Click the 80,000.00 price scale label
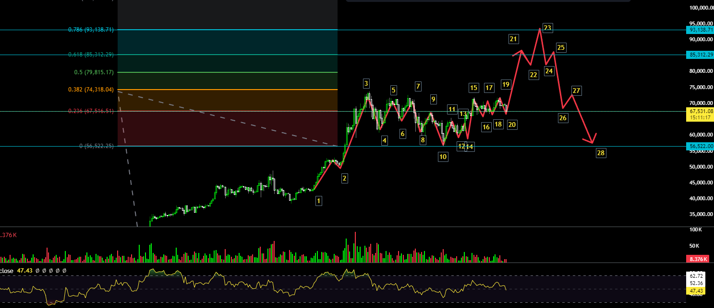 click(702, 71)
